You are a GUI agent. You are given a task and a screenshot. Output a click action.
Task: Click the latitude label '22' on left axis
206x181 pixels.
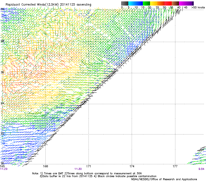coord(2,133)
